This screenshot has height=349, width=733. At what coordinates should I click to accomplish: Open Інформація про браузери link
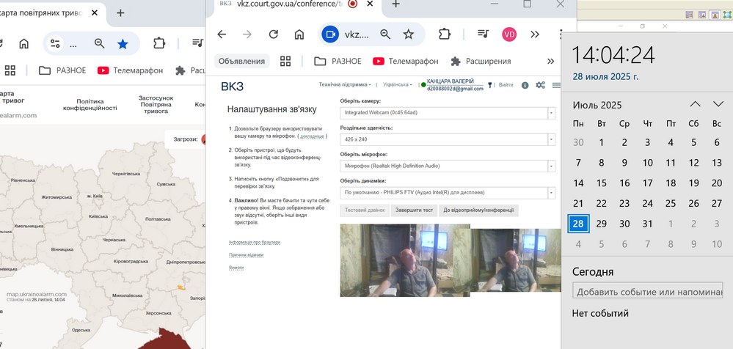click(x=255, y=243)
